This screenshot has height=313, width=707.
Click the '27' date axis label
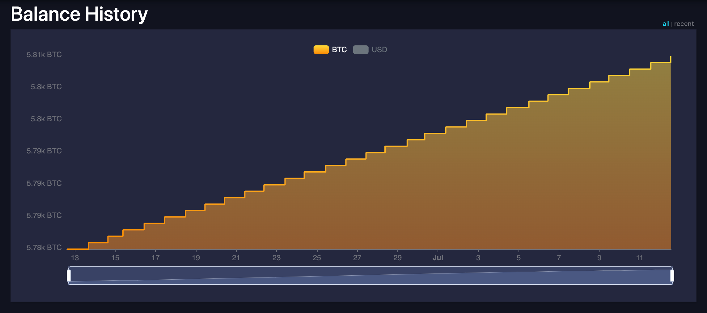coord(357,258)
